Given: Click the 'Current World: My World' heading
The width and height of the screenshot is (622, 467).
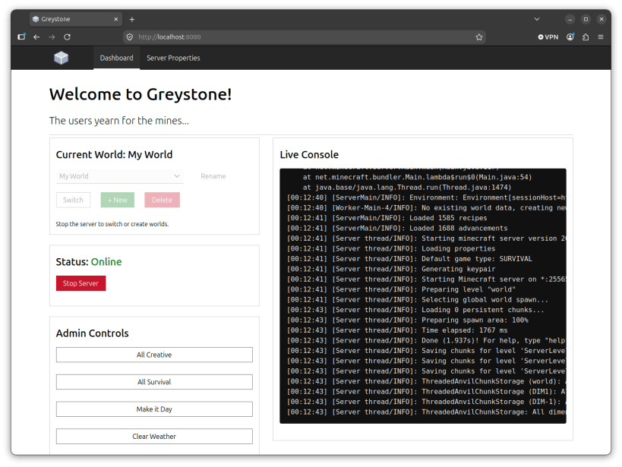Looking at the screenshot, I should [x=114, y=154].
